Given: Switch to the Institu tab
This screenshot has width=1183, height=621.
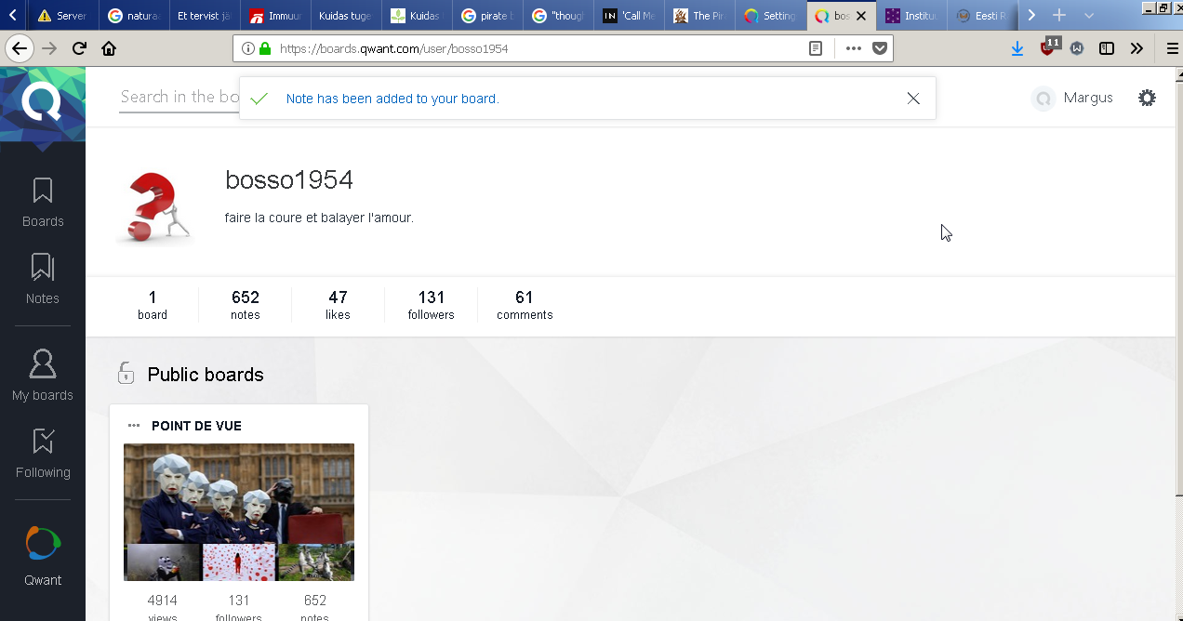Looking at the screenshot, I should [911, 16].
